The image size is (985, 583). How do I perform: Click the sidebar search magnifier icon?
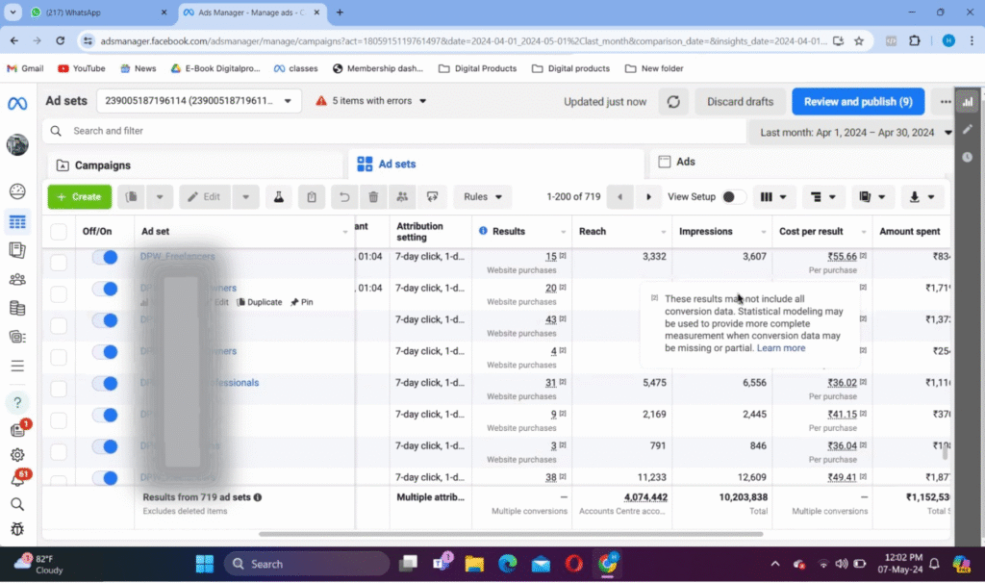click(x=17, y=504)
